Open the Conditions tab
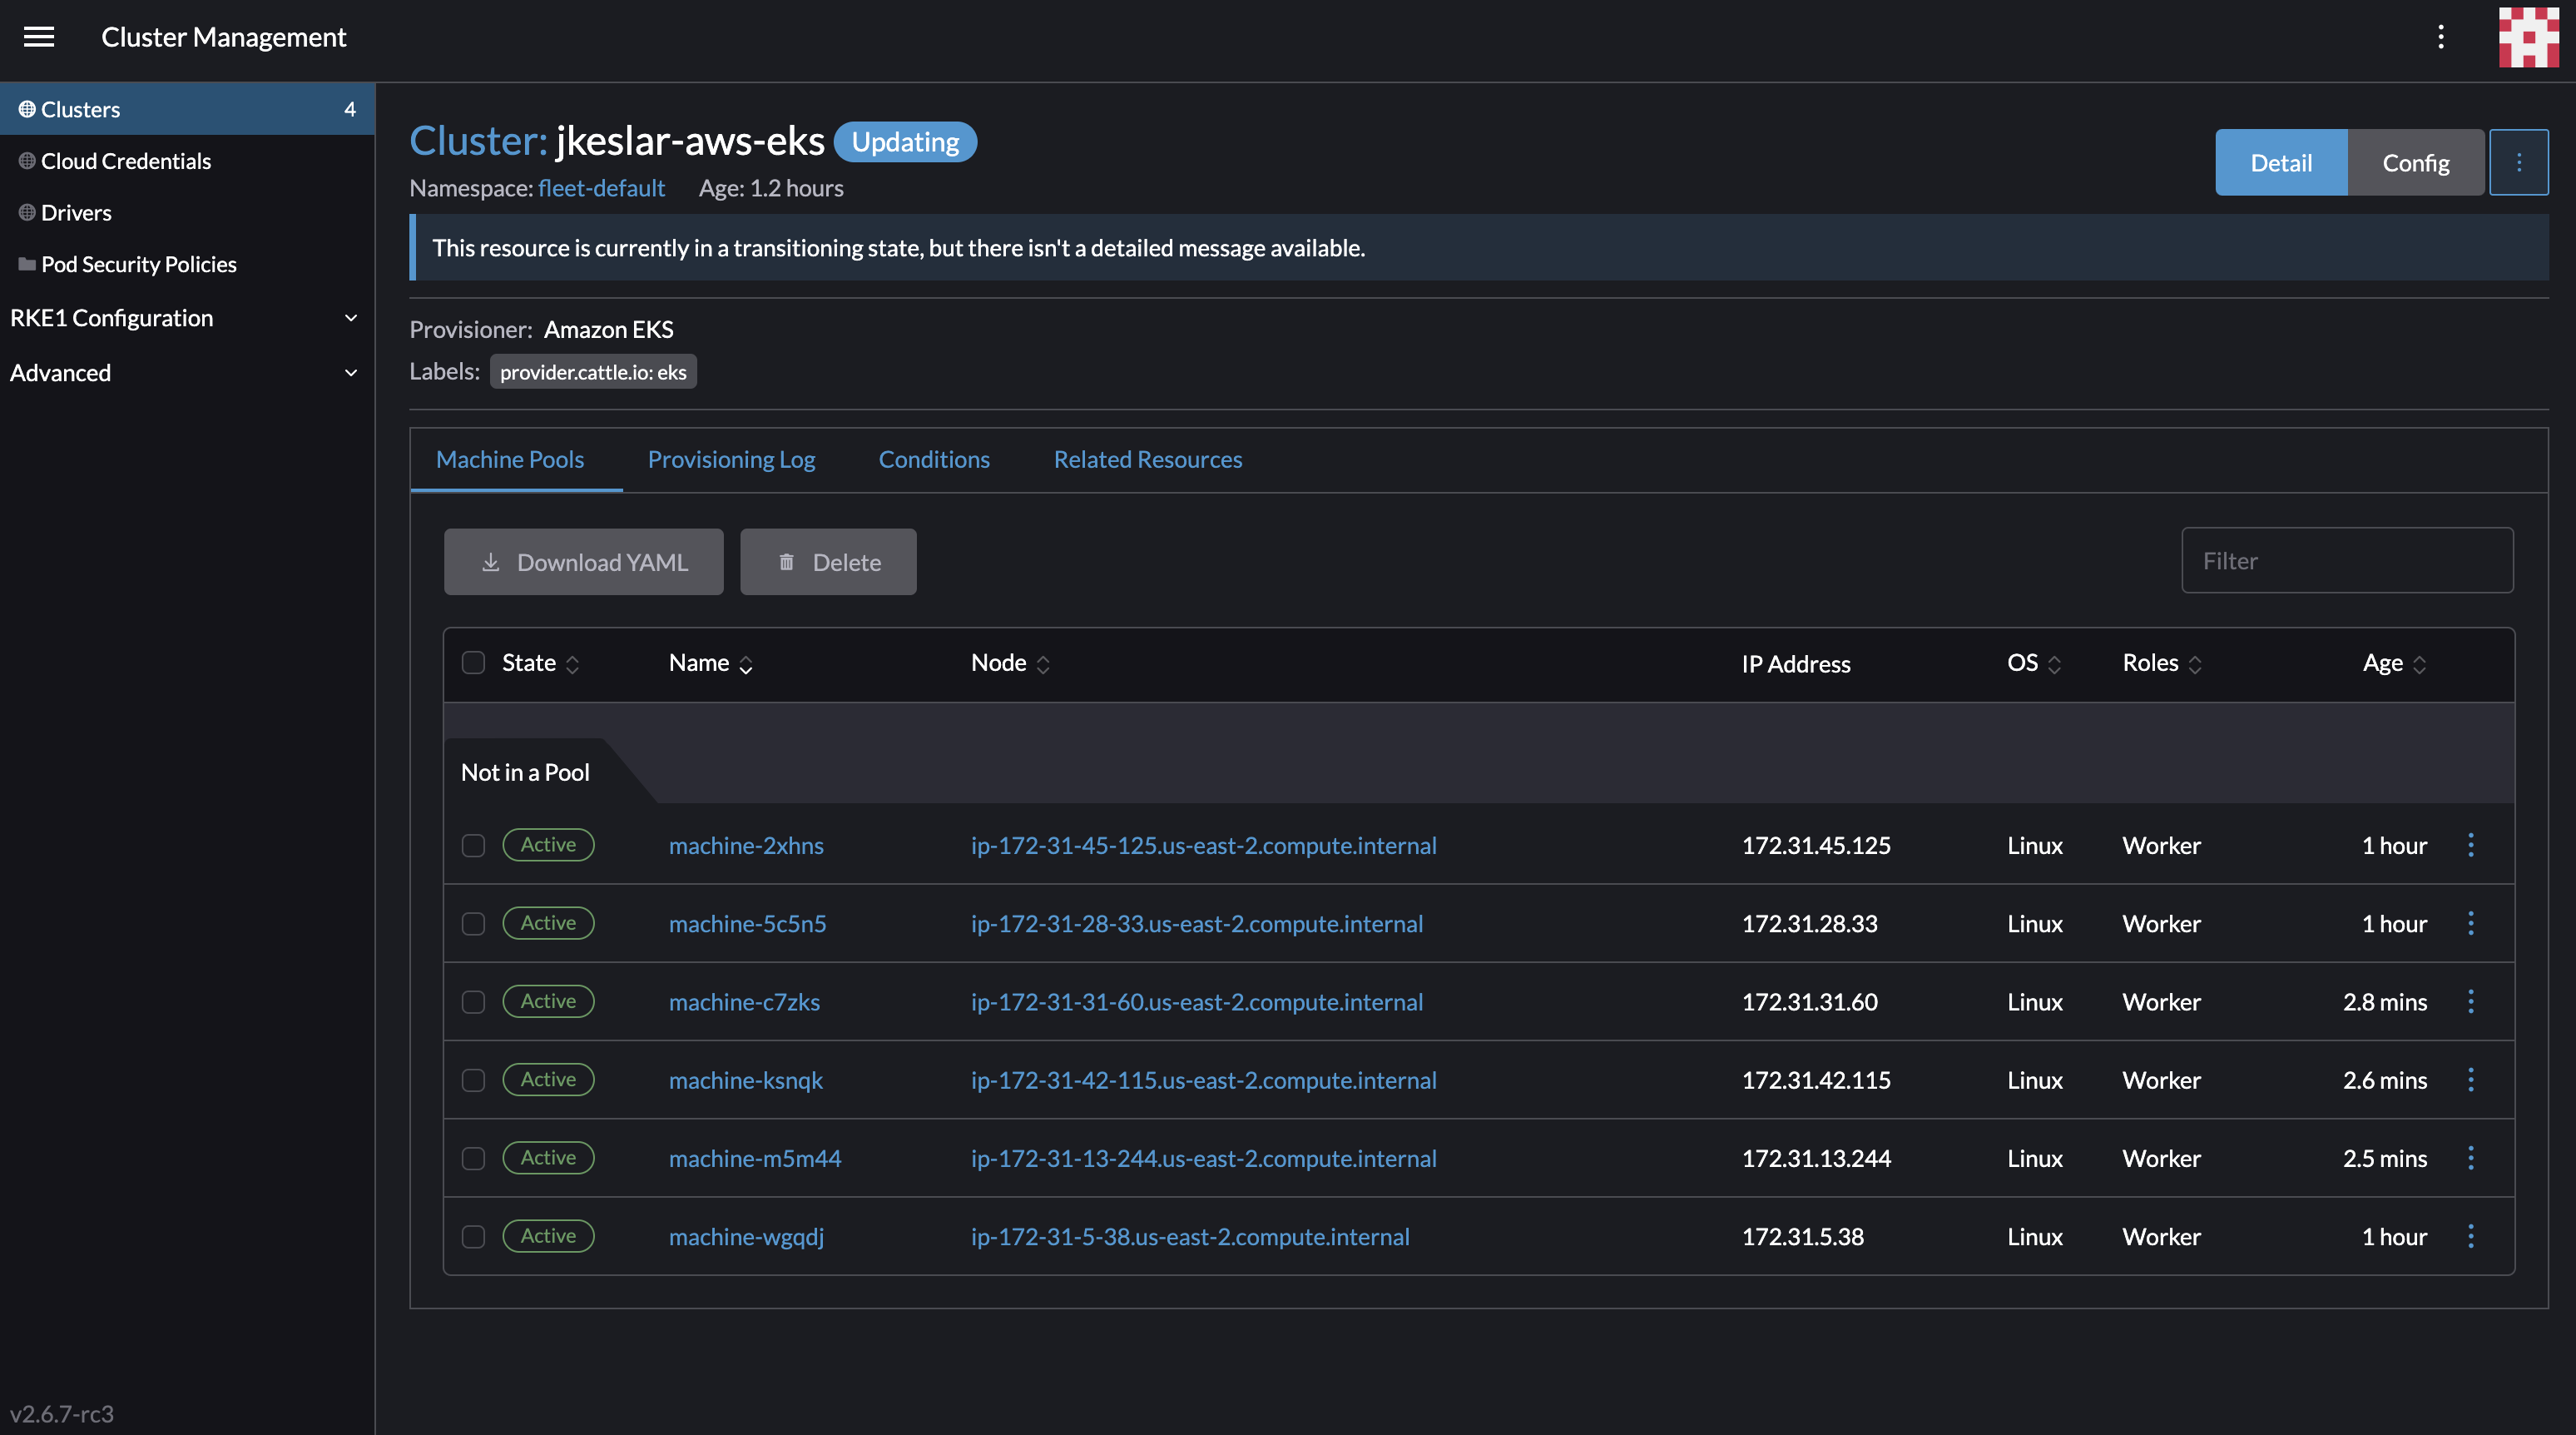 tap(934, 459)
